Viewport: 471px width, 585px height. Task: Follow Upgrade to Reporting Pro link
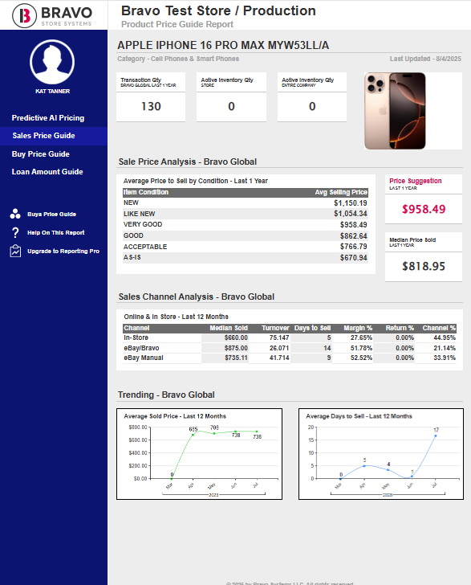pyautogui.click(x=63, y=251)
